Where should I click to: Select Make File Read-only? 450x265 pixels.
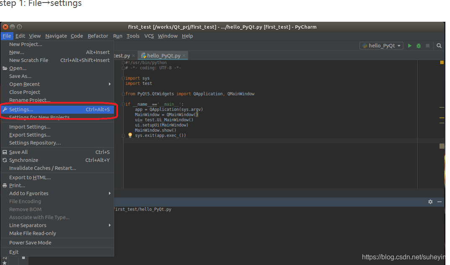click(x=57, y=233)
